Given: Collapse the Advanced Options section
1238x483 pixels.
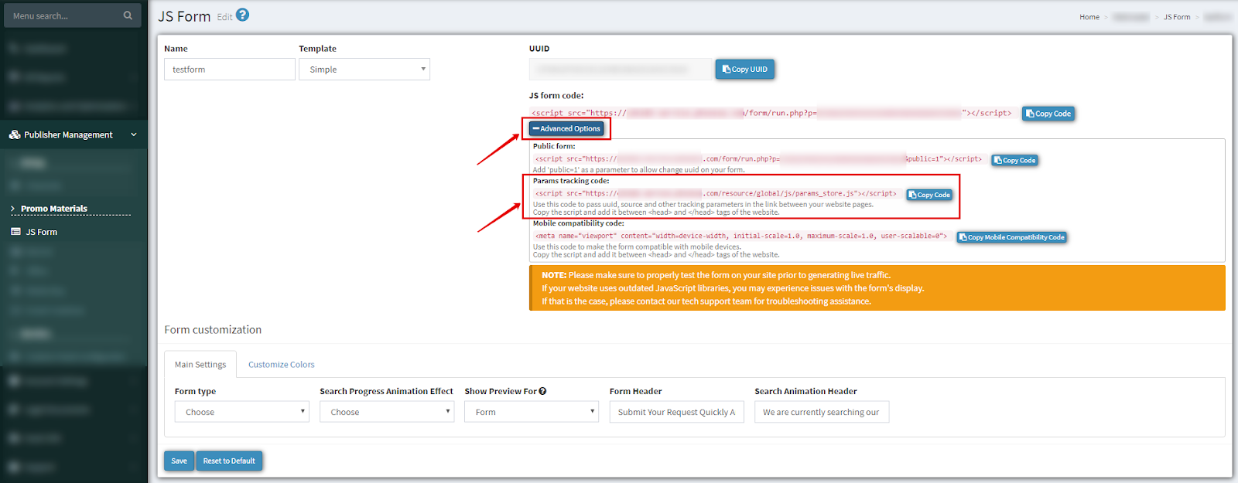Looking at the screenshot, I should click(x=566, y=129).
